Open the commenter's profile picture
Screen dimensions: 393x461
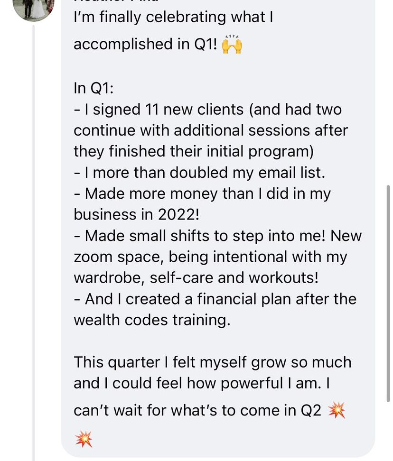[x=34, y=9]
